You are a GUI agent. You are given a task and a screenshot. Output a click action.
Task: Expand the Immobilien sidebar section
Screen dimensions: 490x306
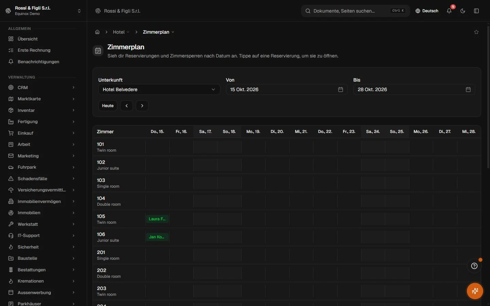pyautogui.click(x=42, y=213)
